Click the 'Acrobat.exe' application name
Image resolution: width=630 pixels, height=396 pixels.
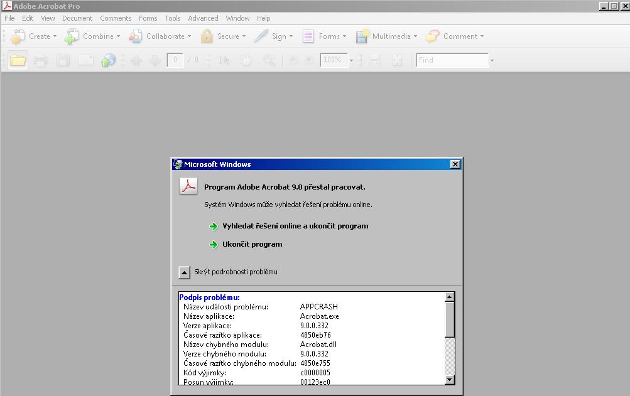(320, 316)
